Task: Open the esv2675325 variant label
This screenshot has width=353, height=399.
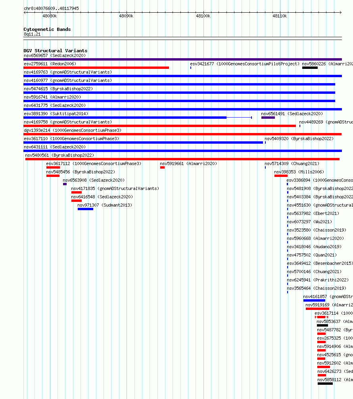Action: pyautogui.click(x=335, y=338)
